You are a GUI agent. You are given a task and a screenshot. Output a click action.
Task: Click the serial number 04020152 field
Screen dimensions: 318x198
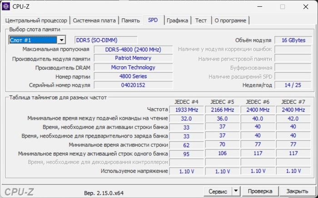tap(133, 85)
